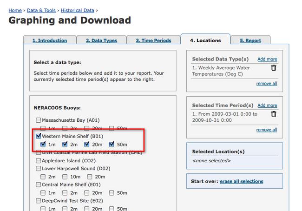This screenshot has height=211, width=302.
Task: Uncheck the Western Maine Shelf (B01) checkbox
Action: pos(39,136)
